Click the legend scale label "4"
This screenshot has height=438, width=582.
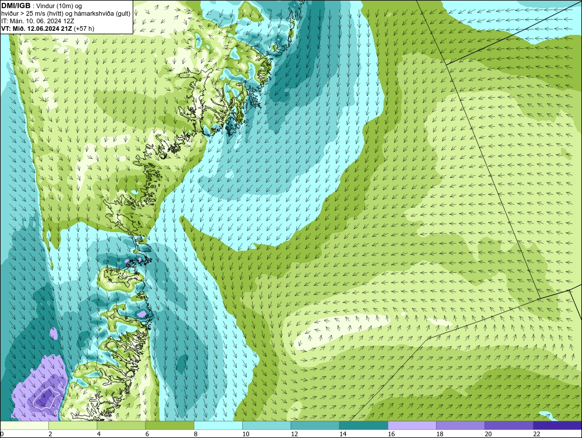pos(99,434)
